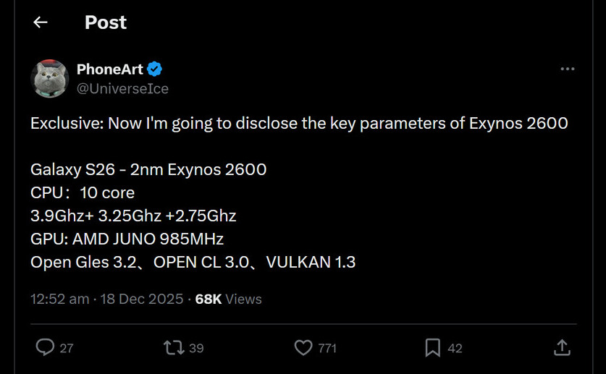Click the Post page heading
Screen dimensions: 606x374
[106, 22]
